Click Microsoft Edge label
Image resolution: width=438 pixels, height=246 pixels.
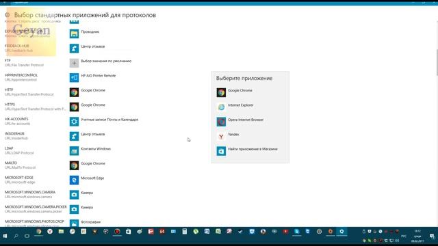coord(92,178)
